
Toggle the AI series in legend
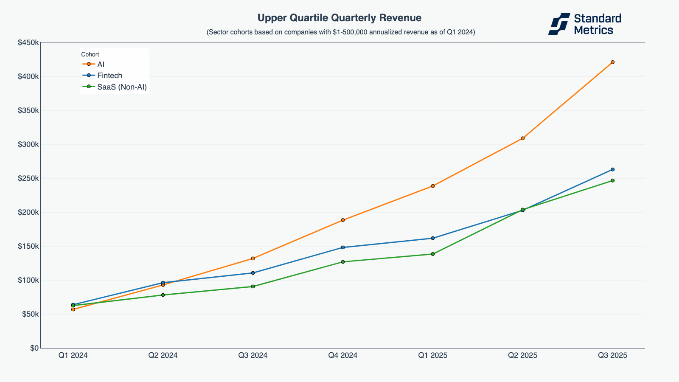pyautogui.click(x=101, y=65)
